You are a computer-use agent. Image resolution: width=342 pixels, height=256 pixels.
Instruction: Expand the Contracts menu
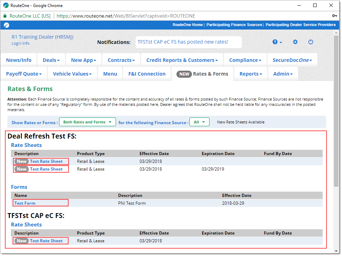121,60
